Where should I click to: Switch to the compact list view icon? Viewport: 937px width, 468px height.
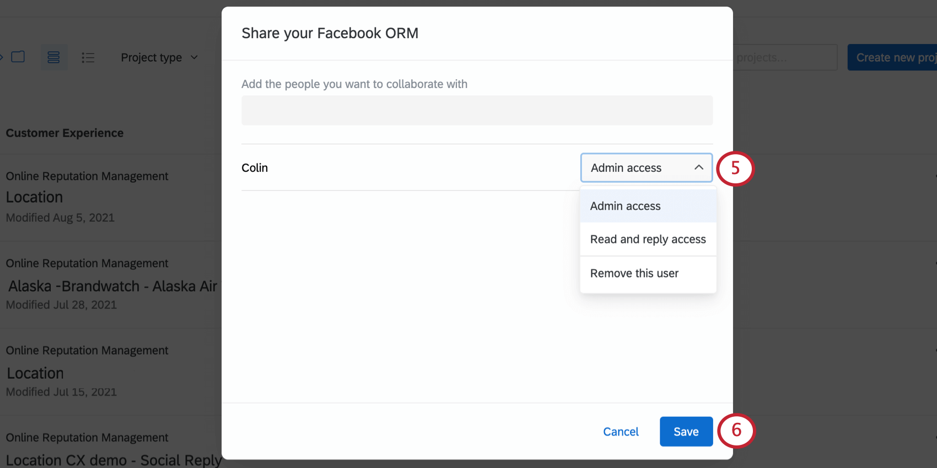click(x=88, y=57)
